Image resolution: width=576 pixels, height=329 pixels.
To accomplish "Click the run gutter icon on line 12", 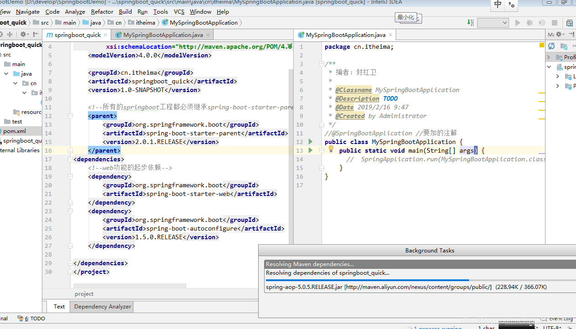I will (311, 142).
